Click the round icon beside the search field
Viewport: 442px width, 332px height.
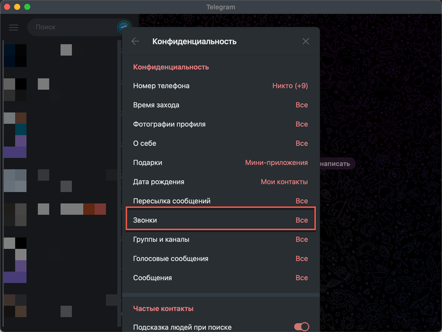[124, 27]
